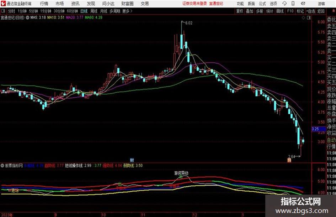Select the 周线 weekly chart tab
Image resolution: width=336 pixels, height=217 pixels.
click(x=94, y=11)
